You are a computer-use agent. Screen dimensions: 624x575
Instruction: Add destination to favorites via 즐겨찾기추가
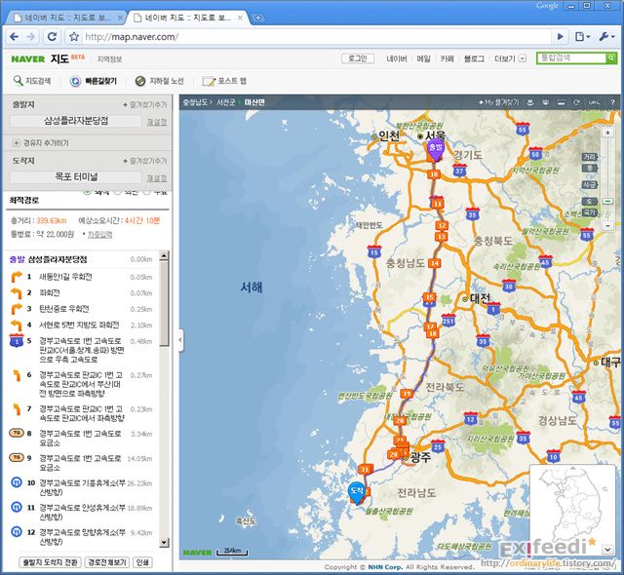[145, 161]
